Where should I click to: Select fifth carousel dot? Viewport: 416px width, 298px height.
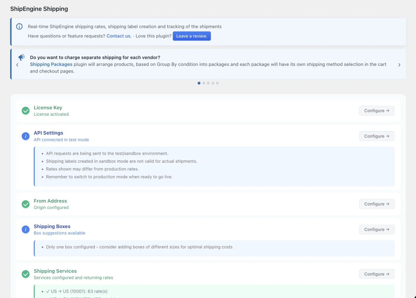coord(218,83)
